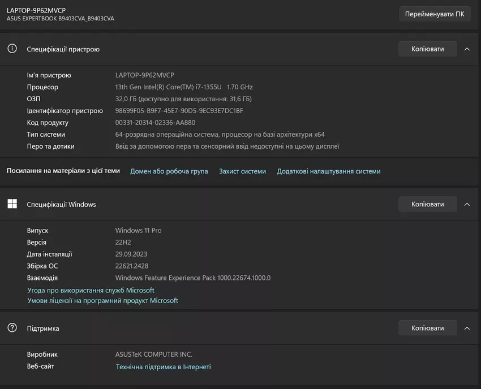
Task: Copy device specs with the Копіювати button
Action: (427, 49)
